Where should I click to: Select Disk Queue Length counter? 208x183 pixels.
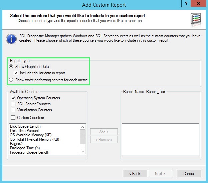(x=25, y=127)
